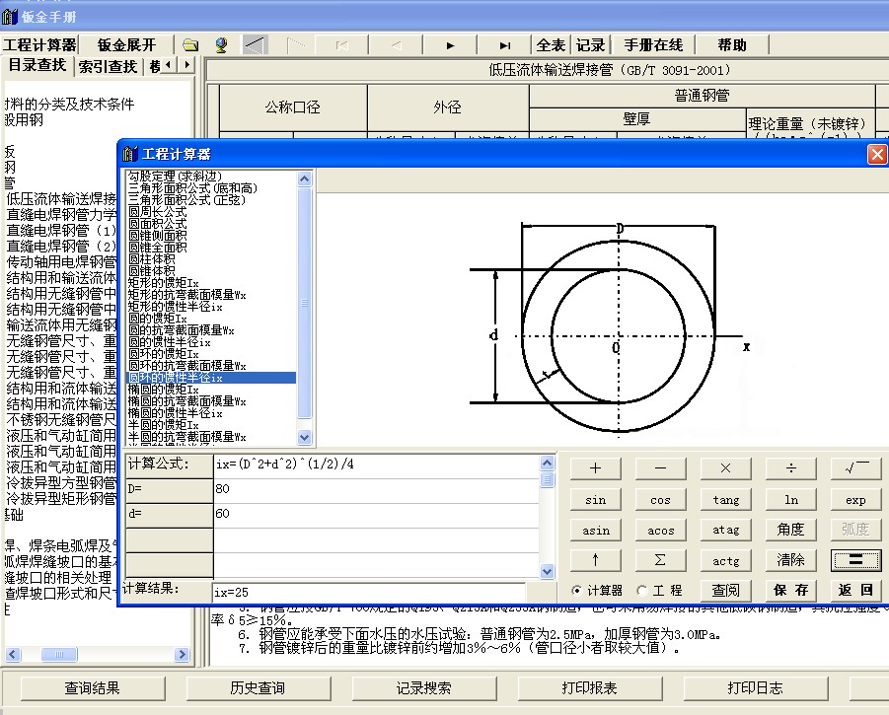Click formula list scrollbar thumb
Viewport: 889px width, 715px height.
coord(305,303)
